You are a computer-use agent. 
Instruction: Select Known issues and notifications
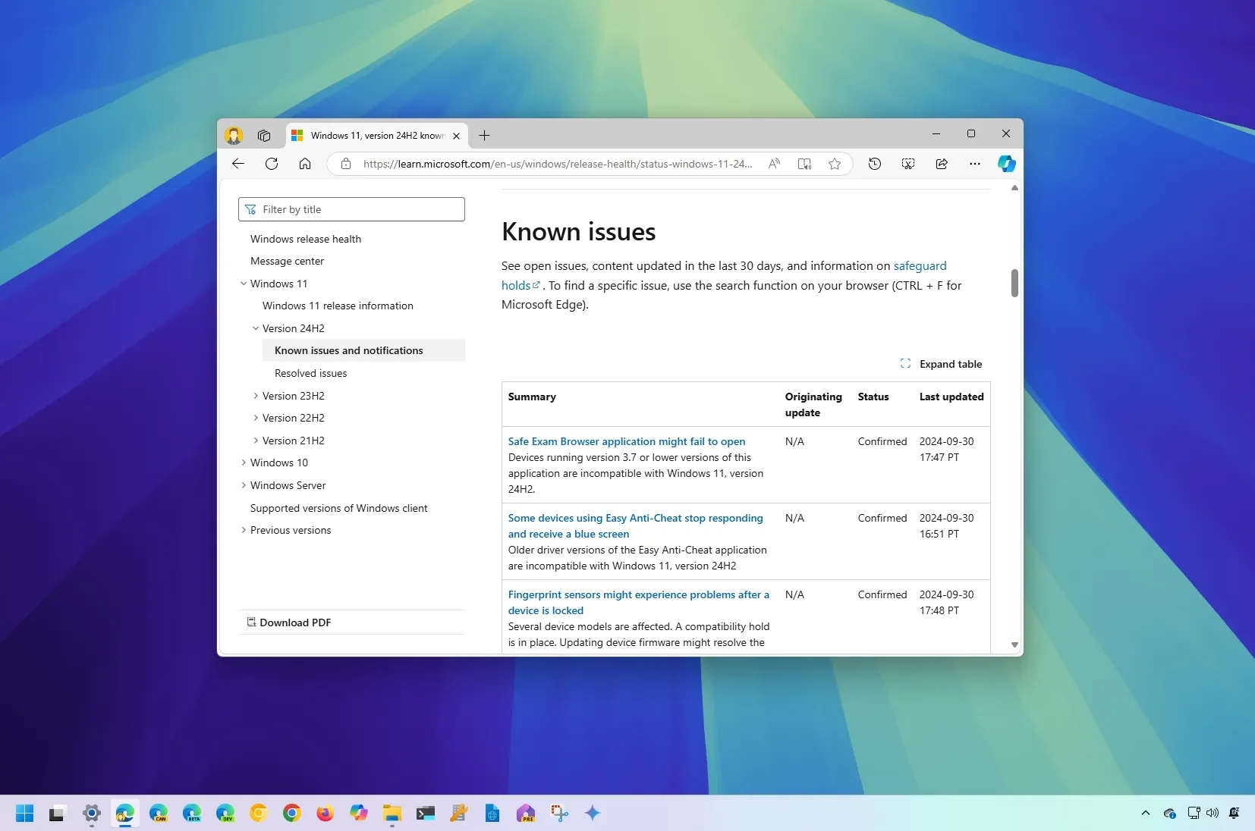363,350
